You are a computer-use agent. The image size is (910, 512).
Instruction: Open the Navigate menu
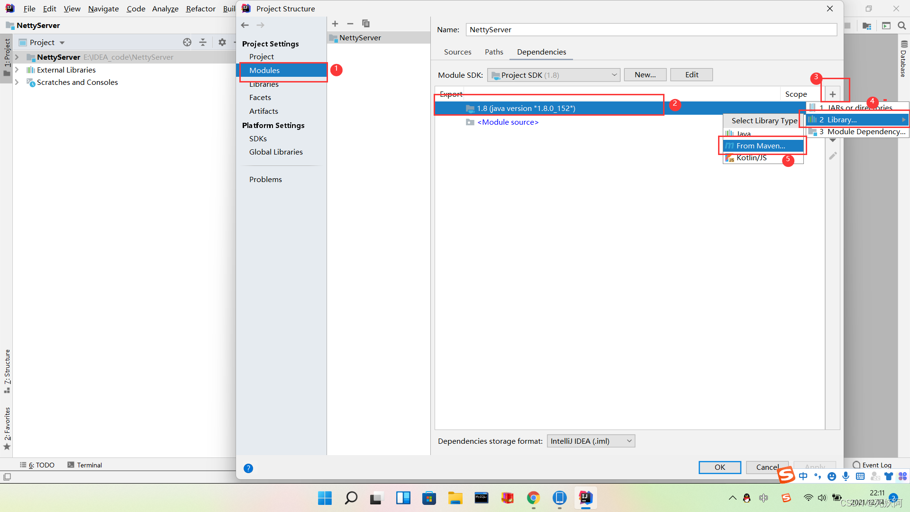pyautogui.click(x=103, y=9)
